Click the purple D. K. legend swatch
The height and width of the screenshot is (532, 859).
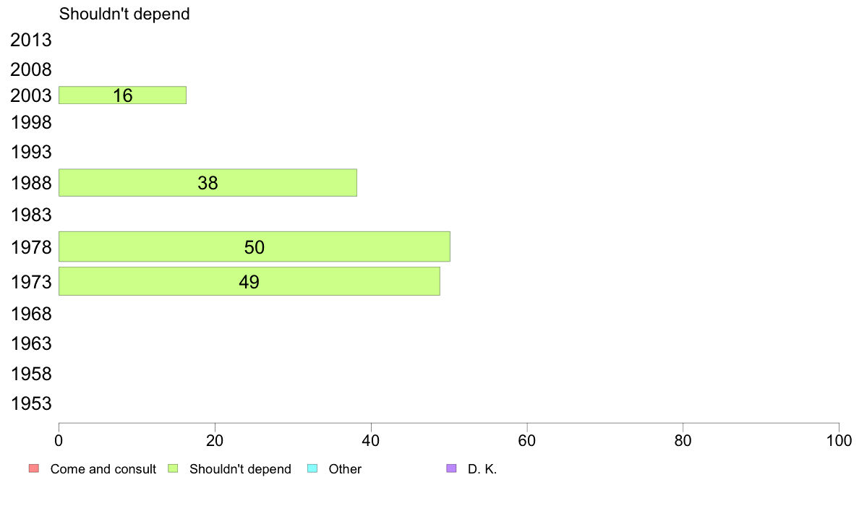pyautogui.click(x=451, y=468)
